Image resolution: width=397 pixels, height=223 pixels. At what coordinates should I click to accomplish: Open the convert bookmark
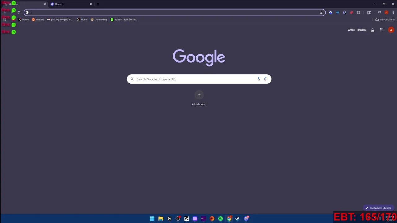click(x=38, y=20)
